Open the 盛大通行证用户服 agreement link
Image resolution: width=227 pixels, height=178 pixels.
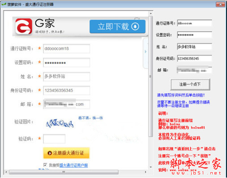(74, 165)
